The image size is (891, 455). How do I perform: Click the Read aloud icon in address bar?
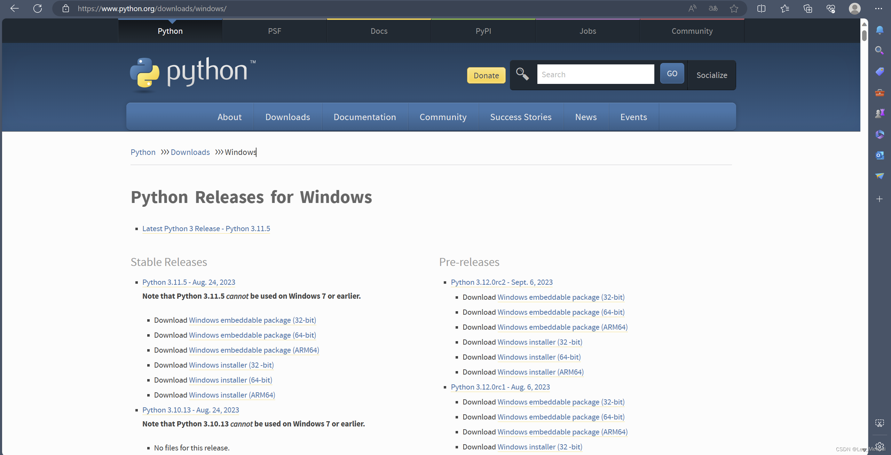point(692,8)
